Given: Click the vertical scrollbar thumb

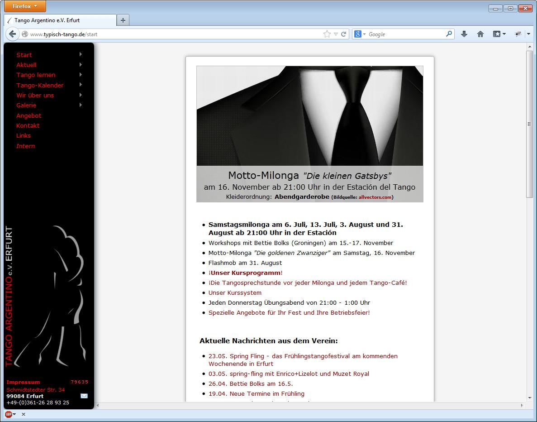Looking at the screenshot, I should 529,124.
